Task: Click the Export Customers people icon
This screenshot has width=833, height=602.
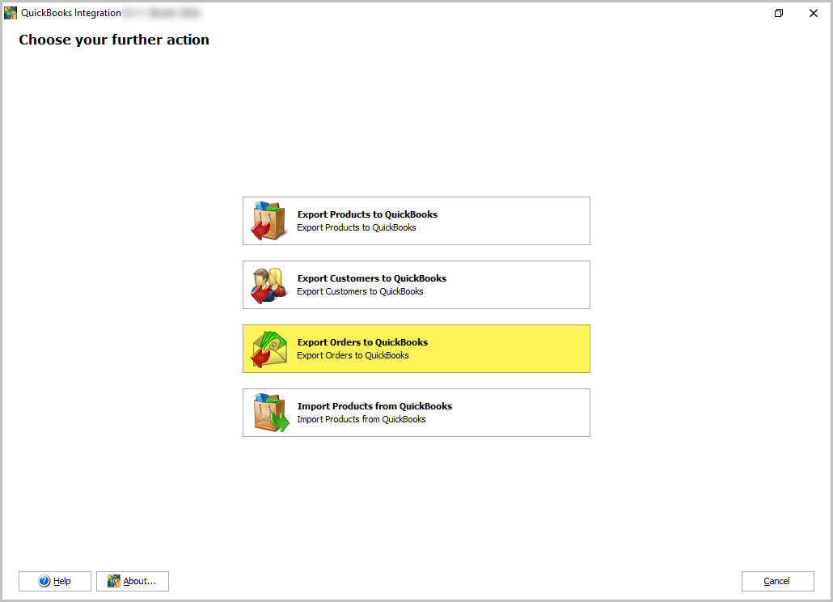Action: [x=269, y=286]
